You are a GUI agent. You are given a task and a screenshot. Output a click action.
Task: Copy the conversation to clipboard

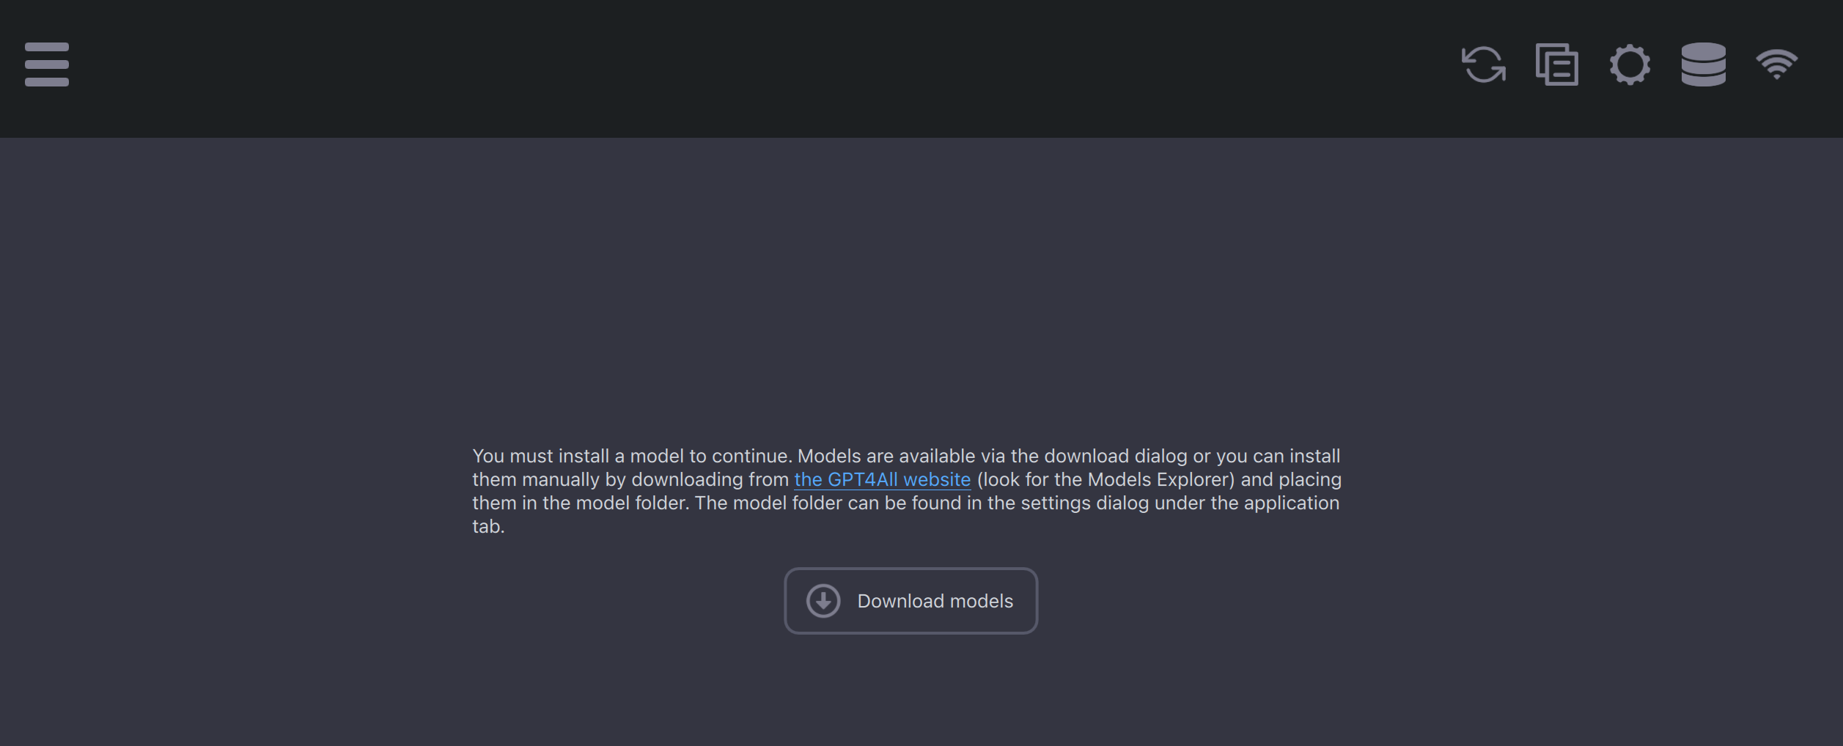[1556, 65]
